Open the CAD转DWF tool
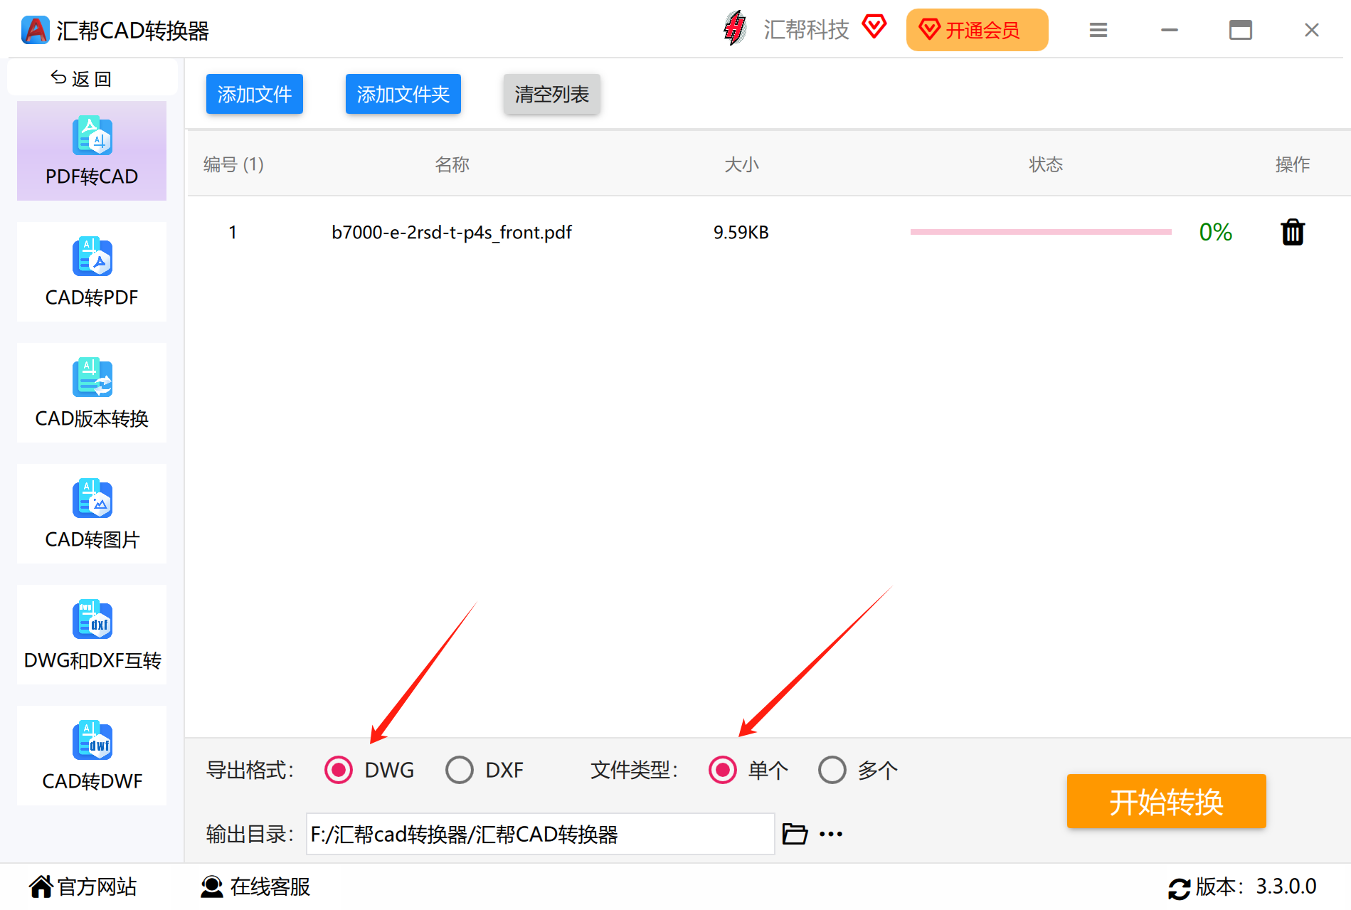 coord(92,756)
